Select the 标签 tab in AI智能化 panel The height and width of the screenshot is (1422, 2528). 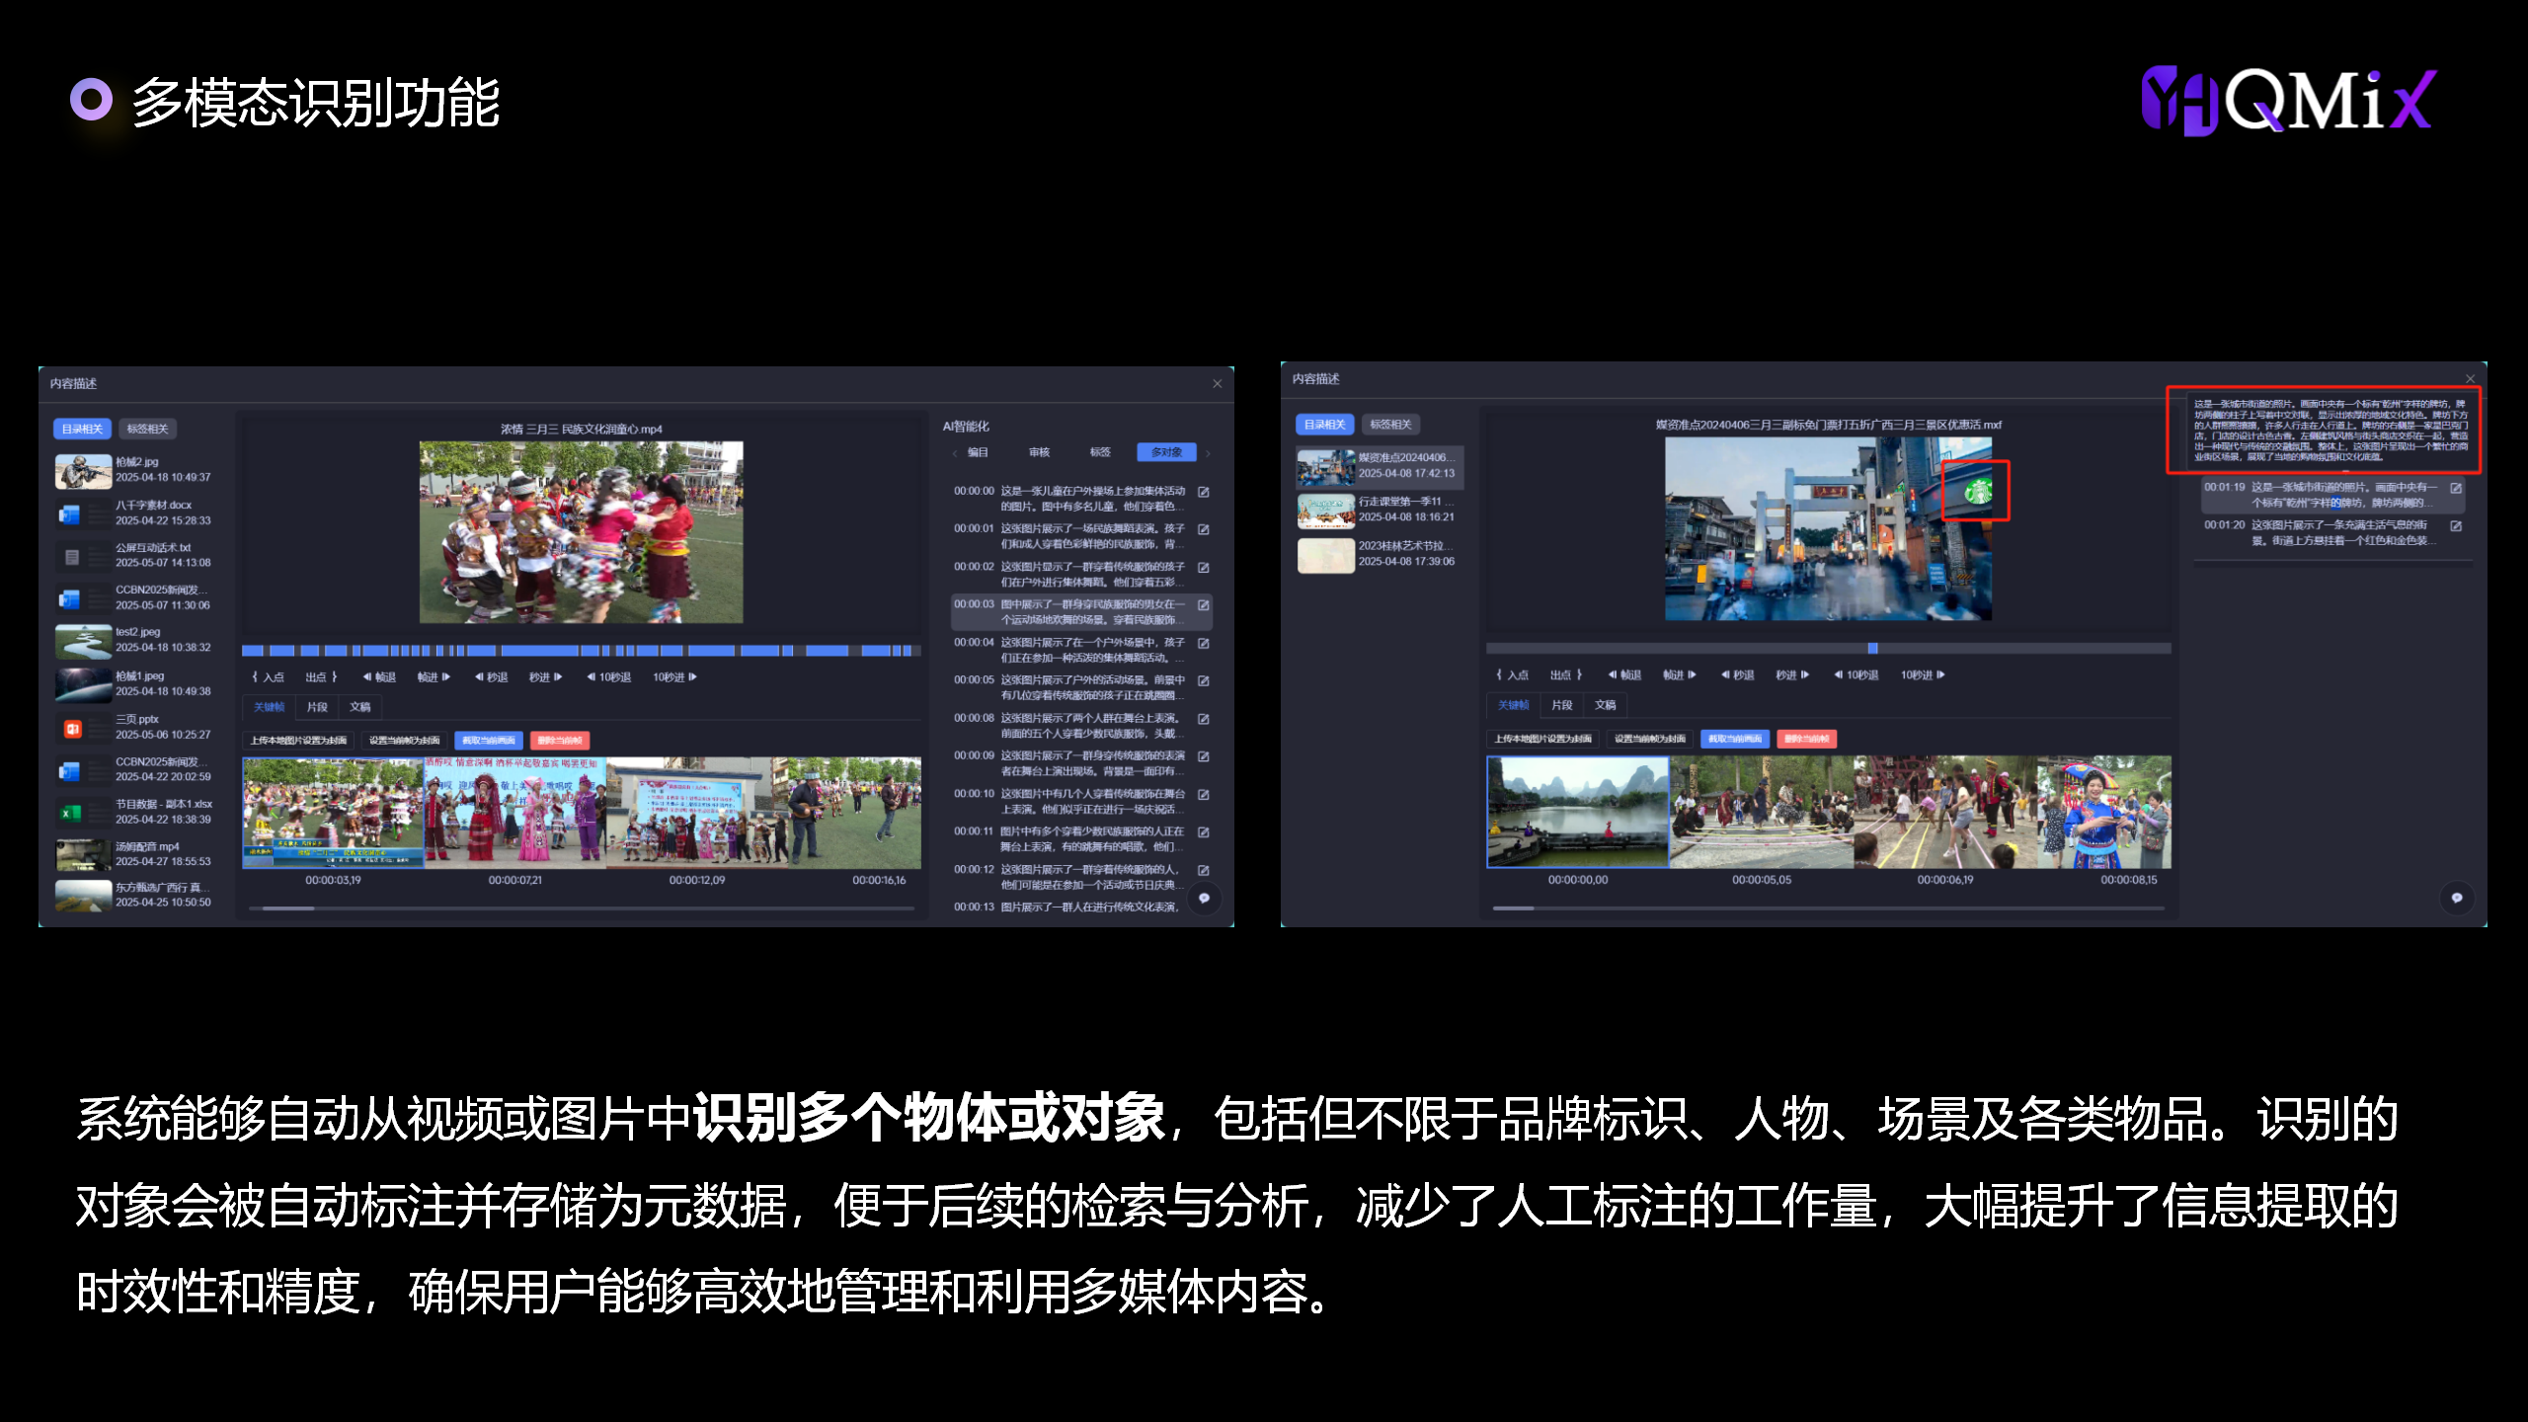point(1100,452)
